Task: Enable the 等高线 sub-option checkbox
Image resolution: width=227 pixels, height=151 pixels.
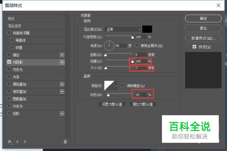Action: point(12,40)
